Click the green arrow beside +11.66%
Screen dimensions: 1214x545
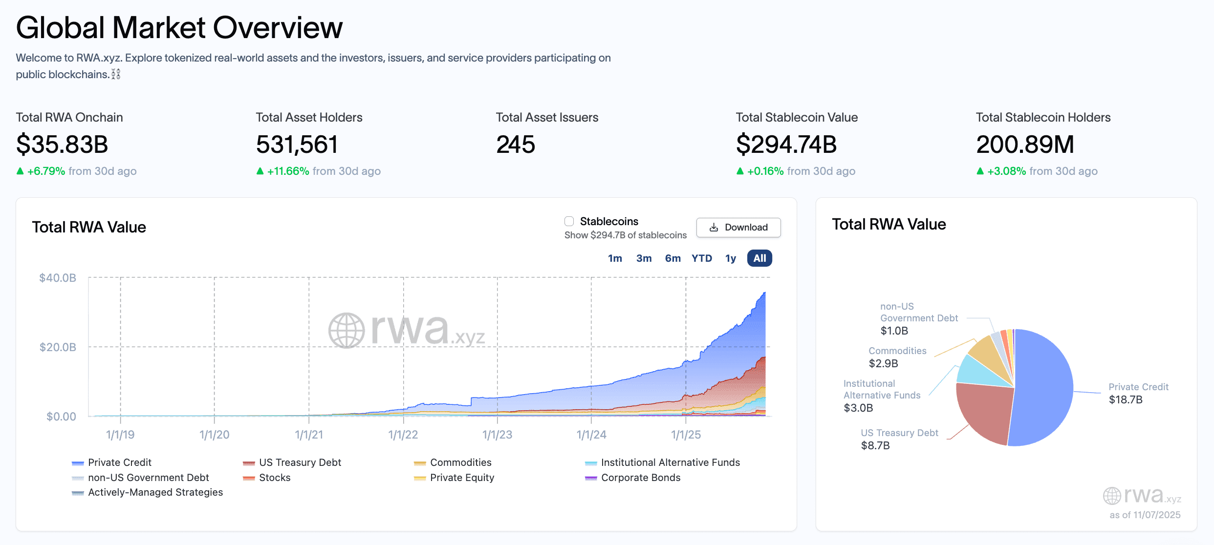pos(260,171)
